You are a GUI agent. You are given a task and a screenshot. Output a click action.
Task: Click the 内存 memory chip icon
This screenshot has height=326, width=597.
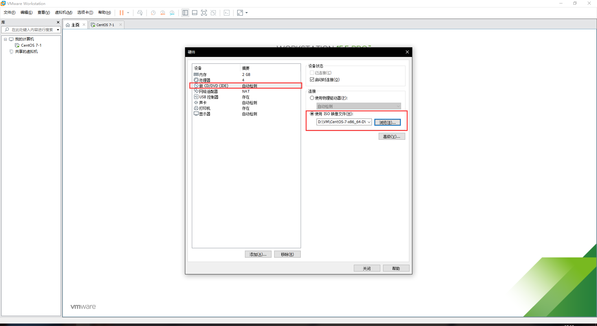click(x=196, y=75)
